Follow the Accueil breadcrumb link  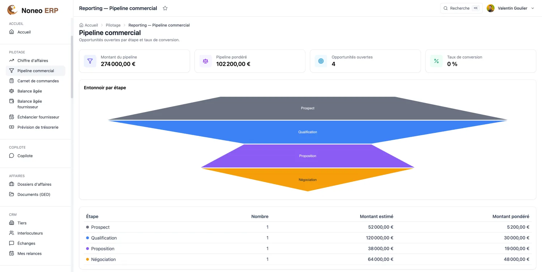(x=91, y=25)
